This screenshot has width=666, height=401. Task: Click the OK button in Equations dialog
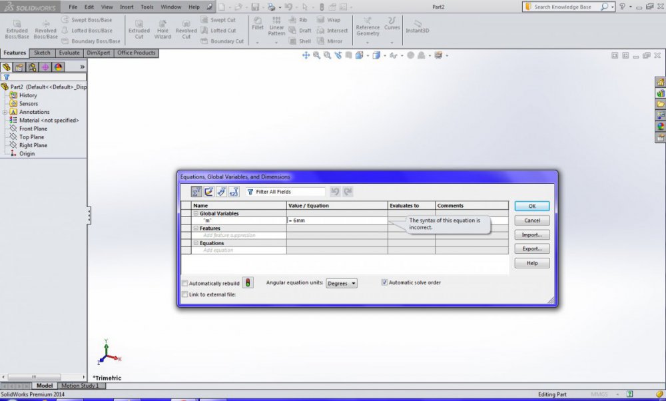pos(531,206)
